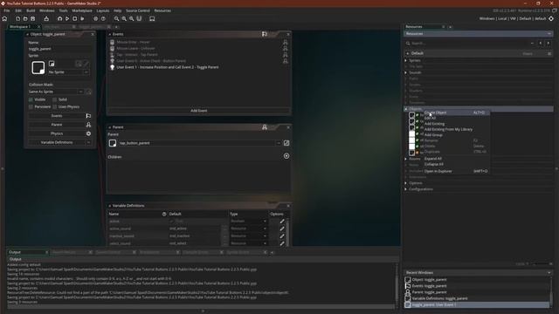Run the game with the play icon
The width and height of the screenshot is (559, 314).
point(67,18)
